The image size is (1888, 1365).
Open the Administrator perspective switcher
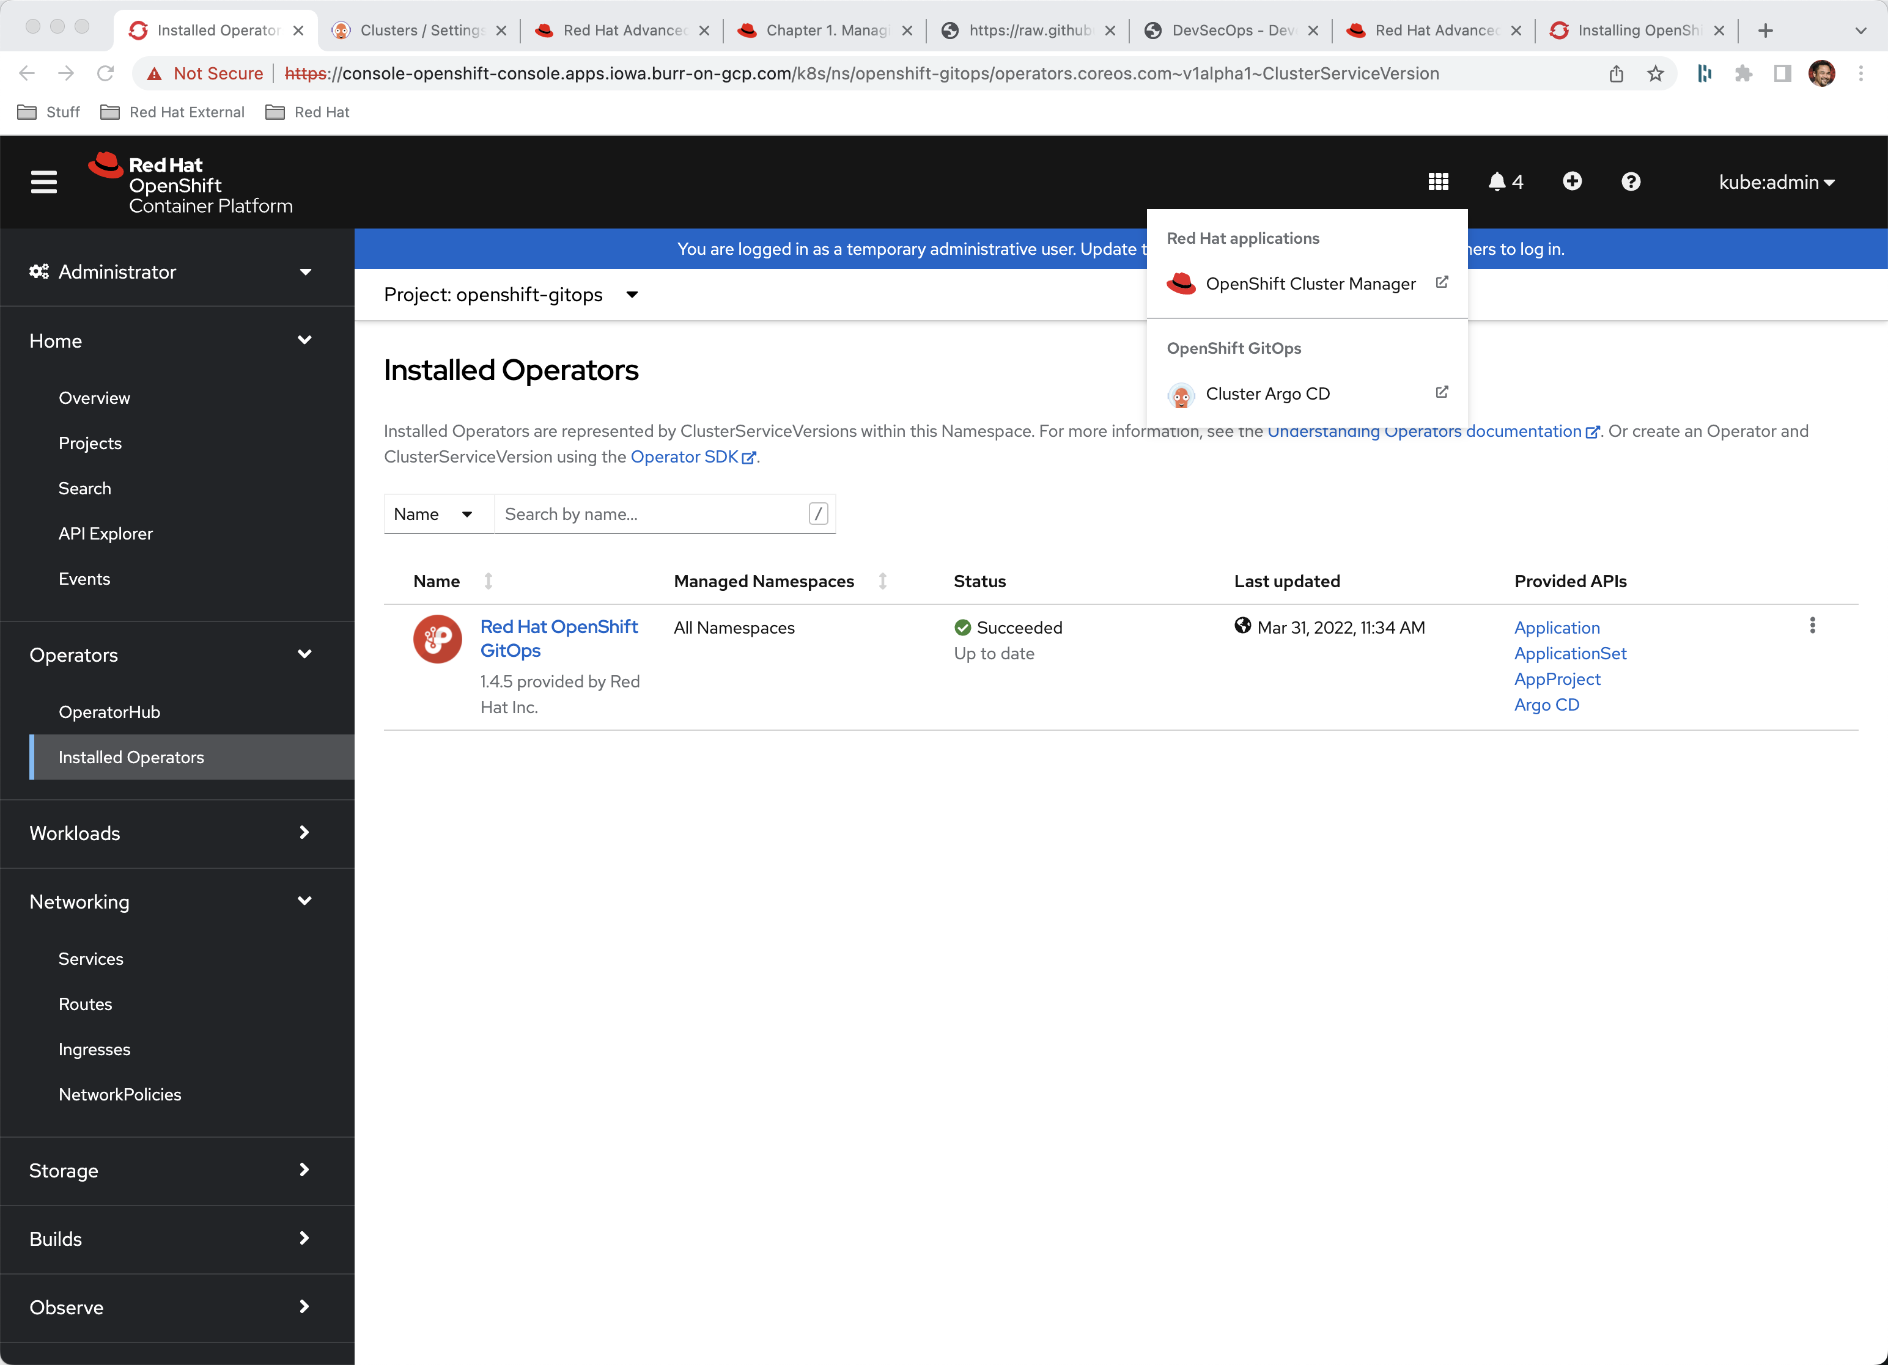coord(171,272)
